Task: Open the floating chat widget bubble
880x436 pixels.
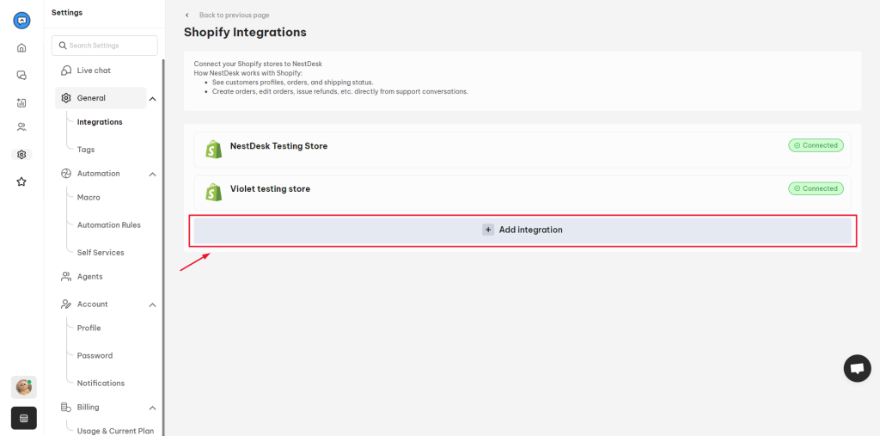Action: [857, 369]
